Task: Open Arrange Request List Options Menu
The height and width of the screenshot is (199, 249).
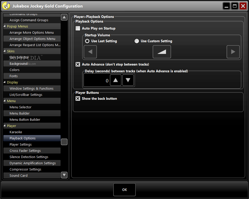Action: pos(32,45)
